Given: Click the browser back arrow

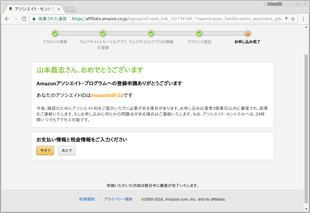Looking at the screenshot, I should [7, 19].
